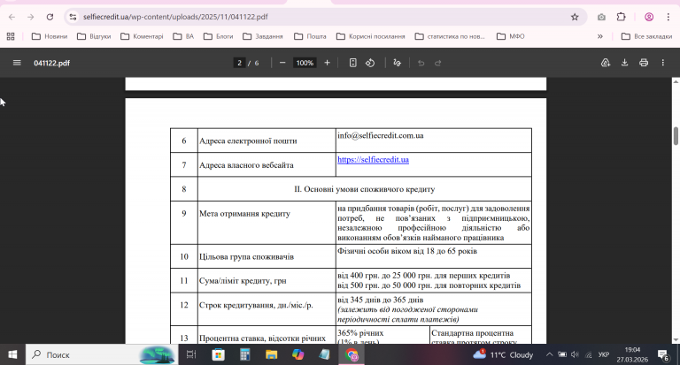Select the info@selfiecredit.com.ua email text
680x365 pixels.
(381, 135)
